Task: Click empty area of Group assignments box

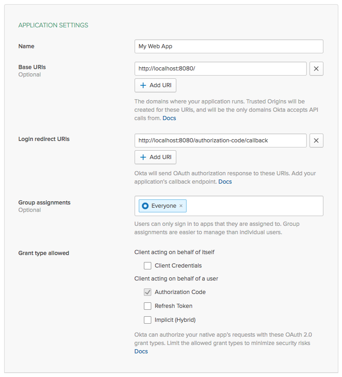Action: 255,206
